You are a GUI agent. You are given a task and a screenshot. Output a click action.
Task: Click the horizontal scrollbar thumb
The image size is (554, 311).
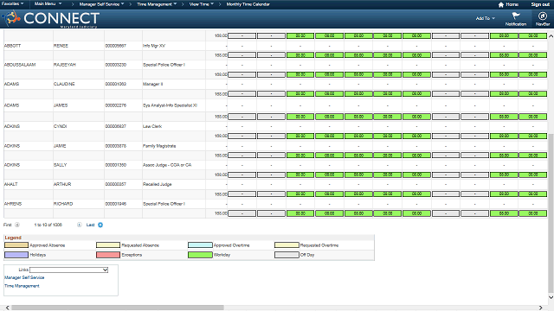pos(118,308)
